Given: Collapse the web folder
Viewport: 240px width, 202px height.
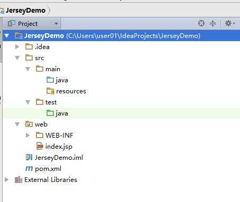Looking at the screenshot, I should 17,124.
